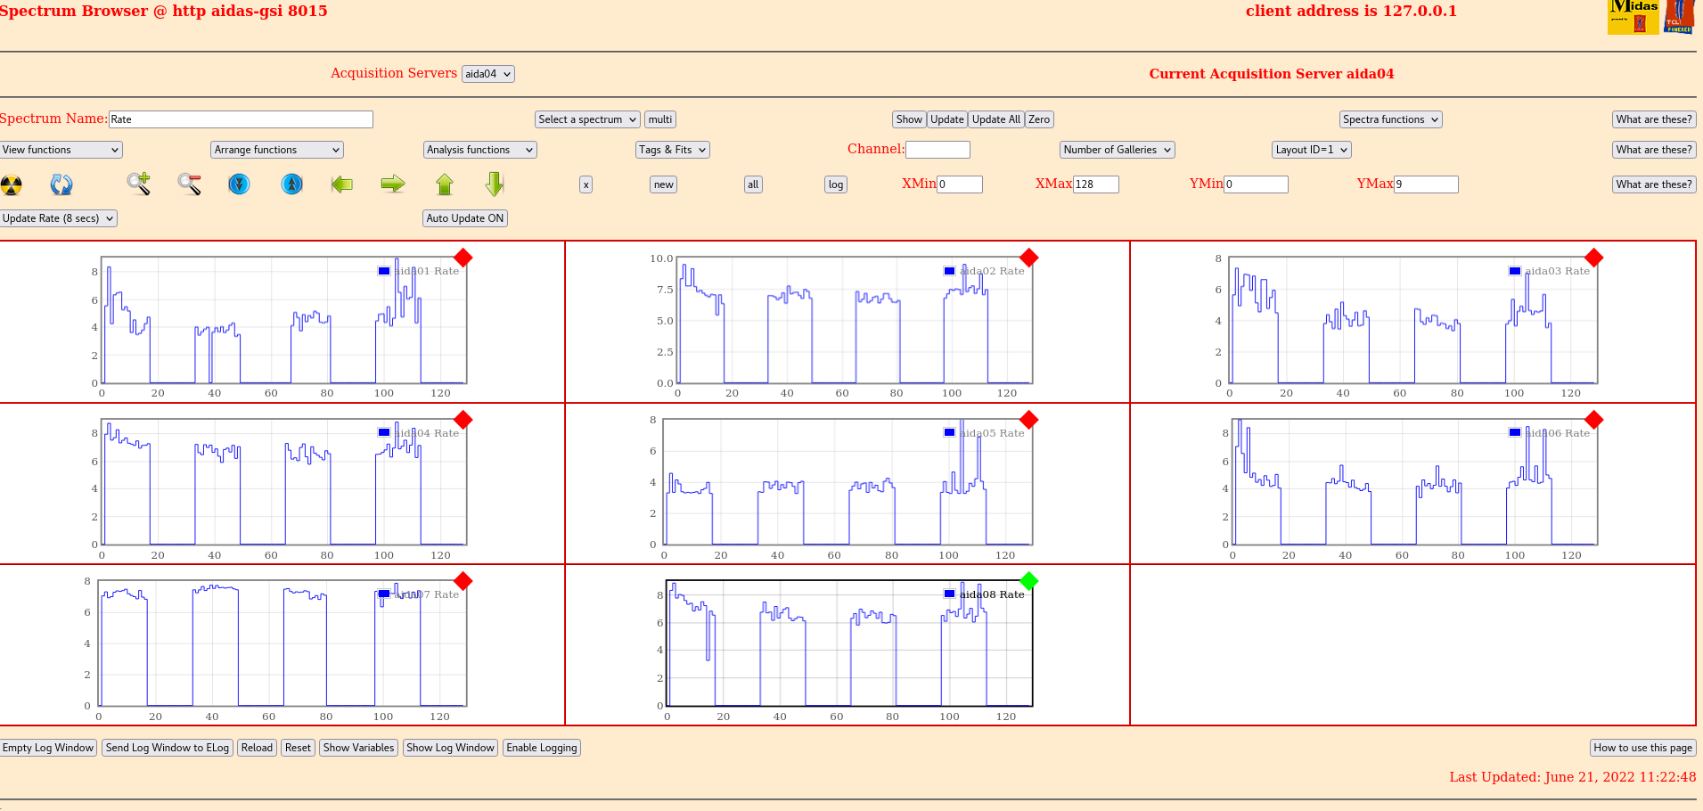
Task: Click the zoom in magnifier icon
Action: click(138, 184)
